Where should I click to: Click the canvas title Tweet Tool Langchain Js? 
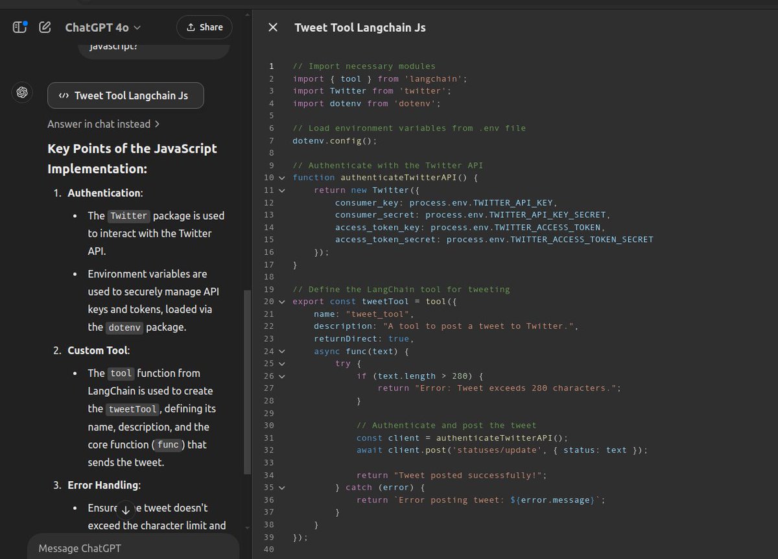pyautogui.click(x=360, y=27)
